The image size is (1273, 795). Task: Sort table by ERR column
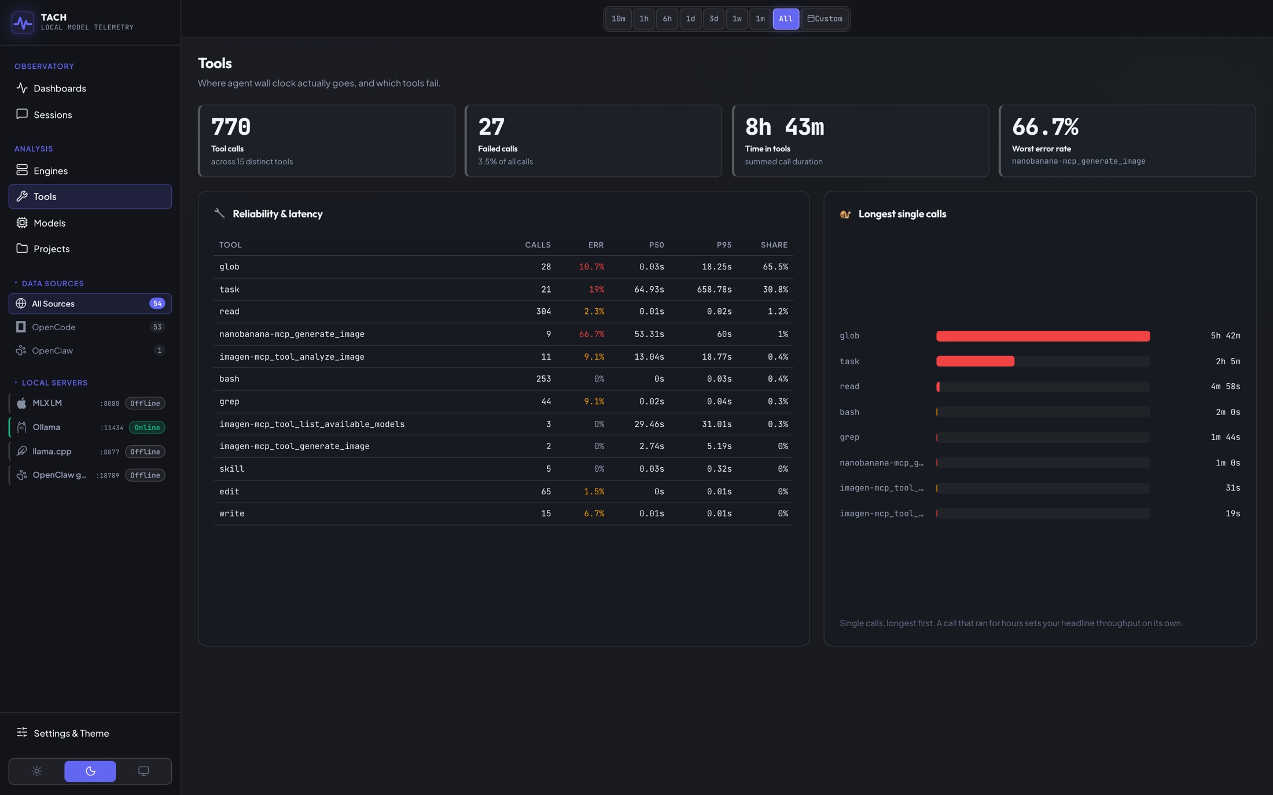[596, 245]
